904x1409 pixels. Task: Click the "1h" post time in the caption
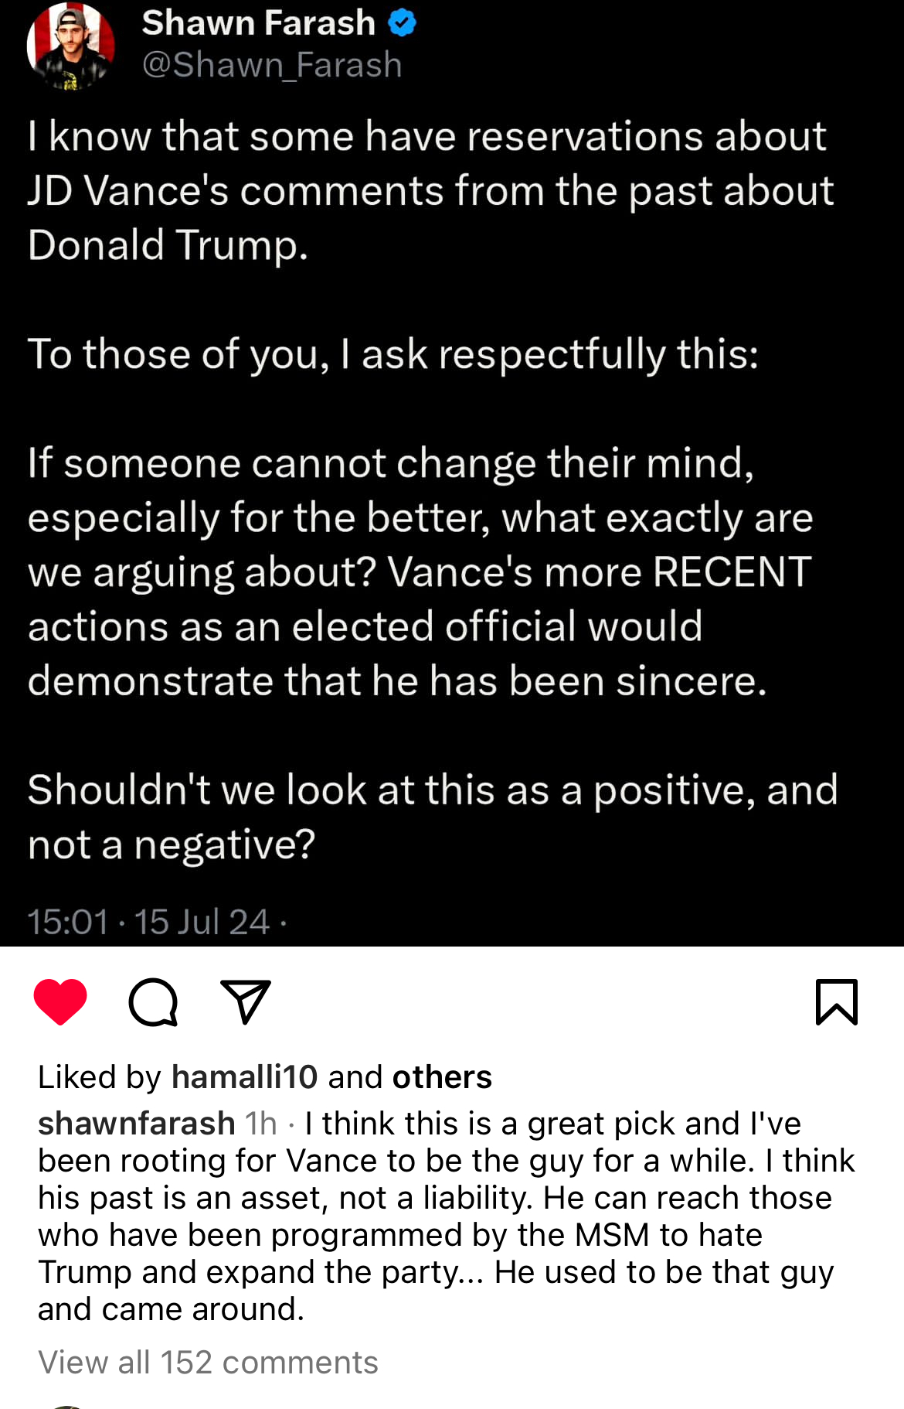[261, 1124]
